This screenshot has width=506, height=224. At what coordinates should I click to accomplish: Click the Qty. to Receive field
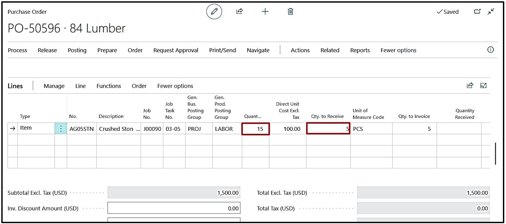pyautogui.click(x=328, y=129)
